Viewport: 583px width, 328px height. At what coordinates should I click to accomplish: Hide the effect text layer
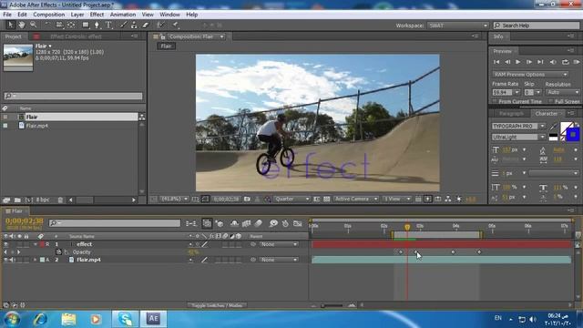click(6, 244)
